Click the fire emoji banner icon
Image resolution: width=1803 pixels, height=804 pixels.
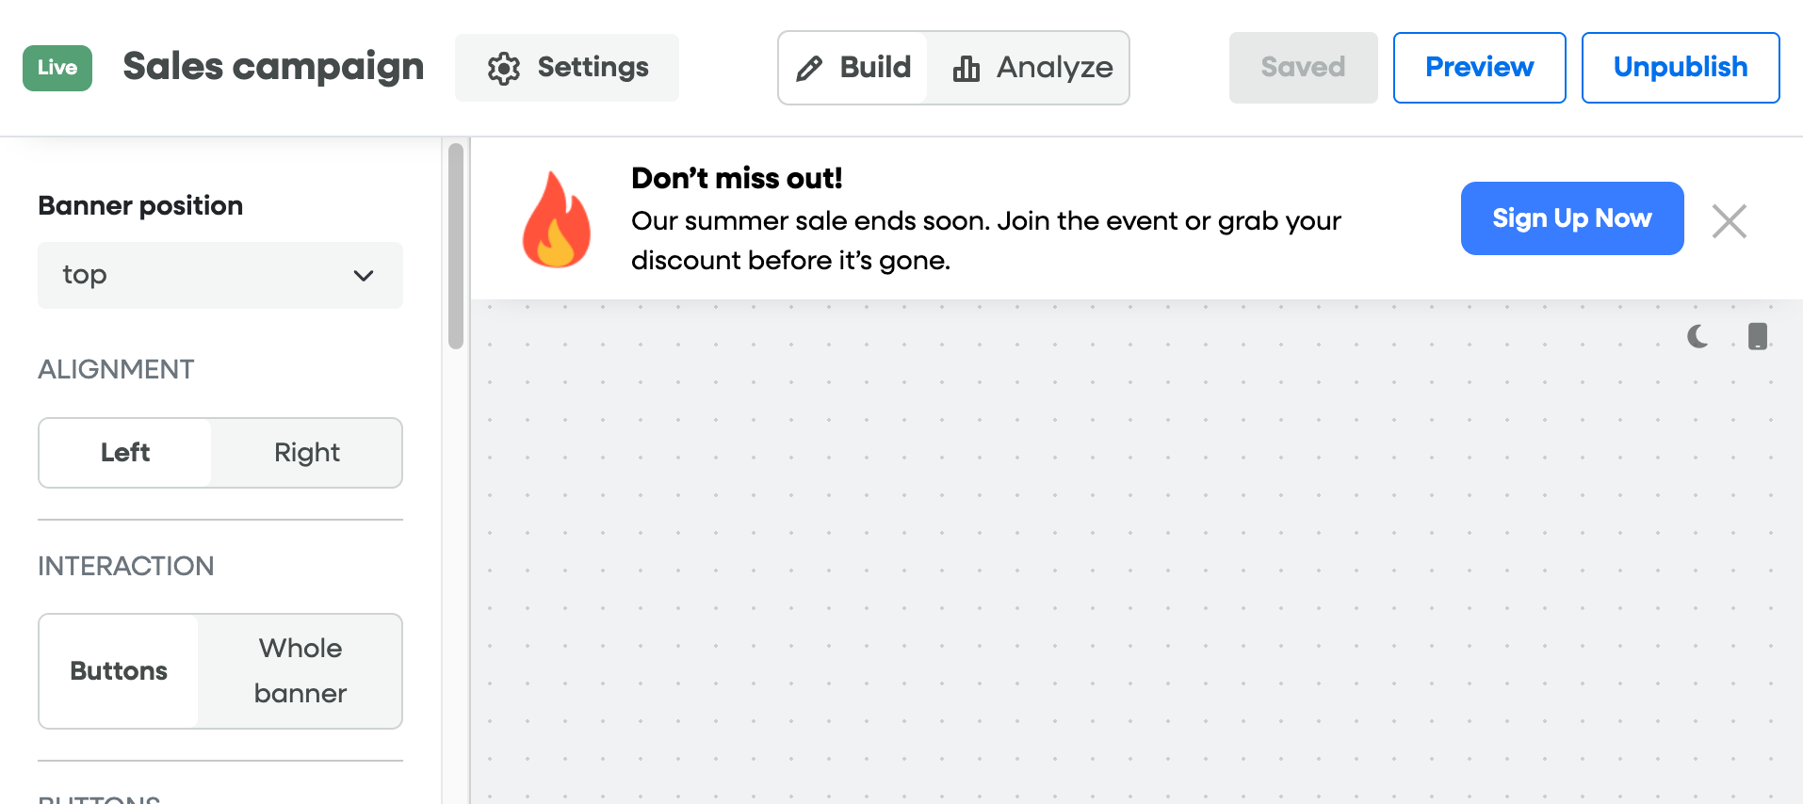pyautogui.click(x=557, y=220)
